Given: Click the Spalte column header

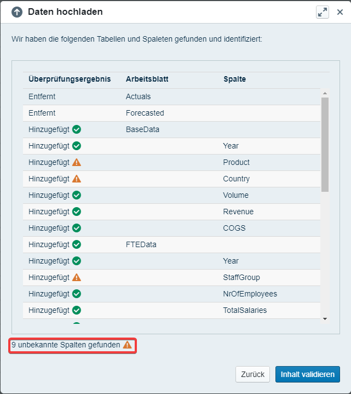Looking at the screenshot, I should point(234,79).
